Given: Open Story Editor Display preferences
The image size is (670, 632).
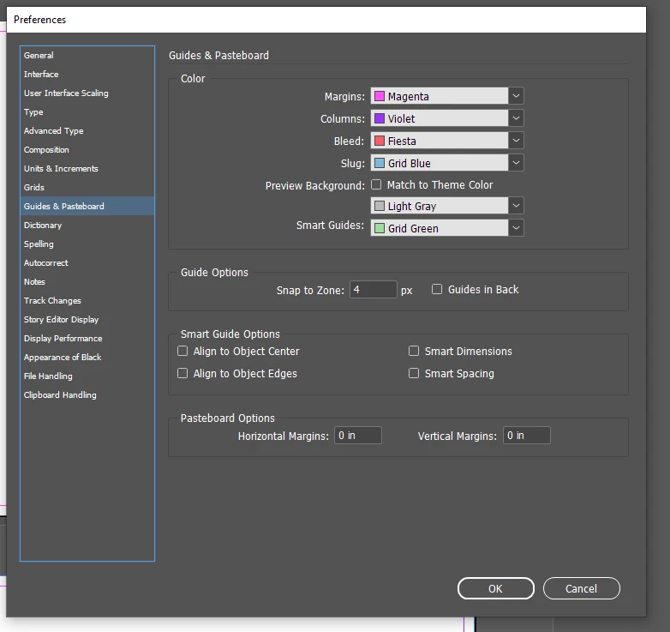Looking at the screenshot, I should click(x=87, y=319).
